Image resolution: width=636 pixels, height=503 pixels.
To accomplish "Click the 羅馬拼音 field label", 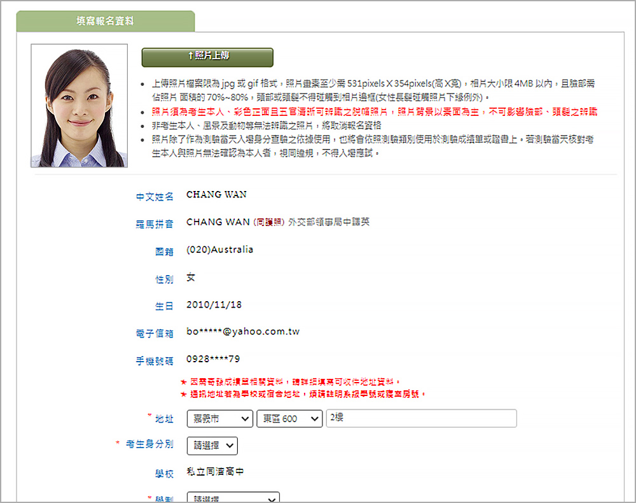I will [x=155, y=224].
